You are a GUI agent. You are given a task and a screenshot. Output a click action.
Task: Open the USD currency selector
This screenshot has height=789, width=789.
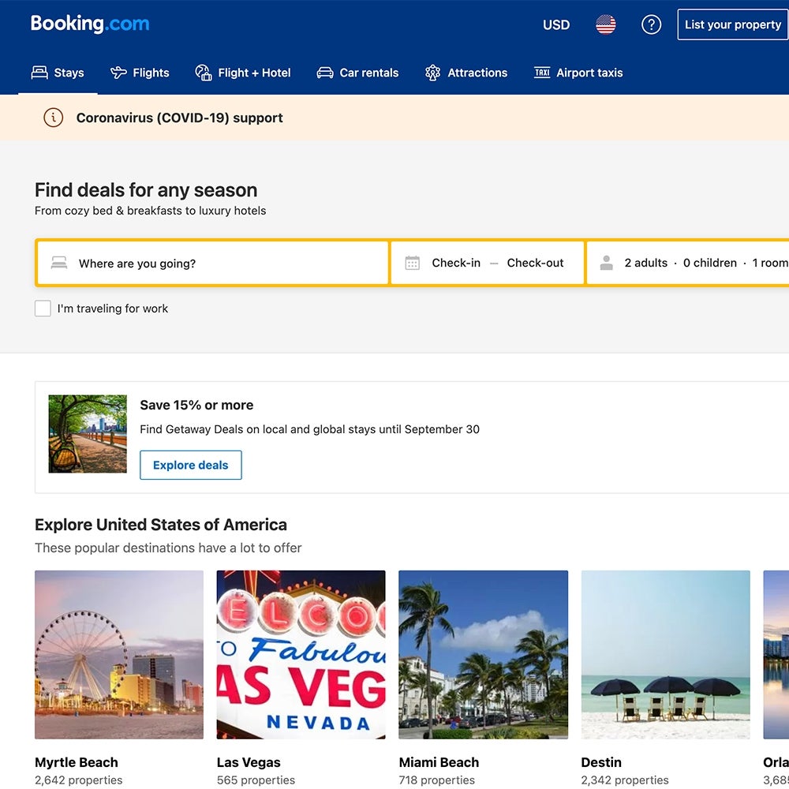pyautogui.click(x=555, y=24)
